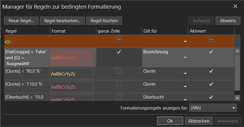244x127 pixels.
Task: Enable ganze Zeile for the Quote < 90,0 % rule
Action: point(119,71)
